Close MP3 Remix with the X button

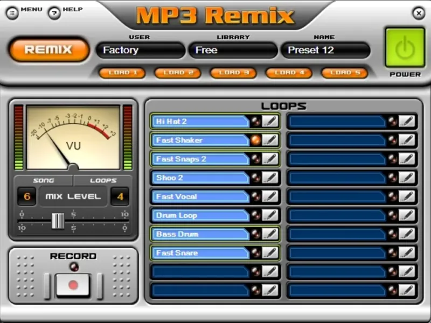[419, 13]
